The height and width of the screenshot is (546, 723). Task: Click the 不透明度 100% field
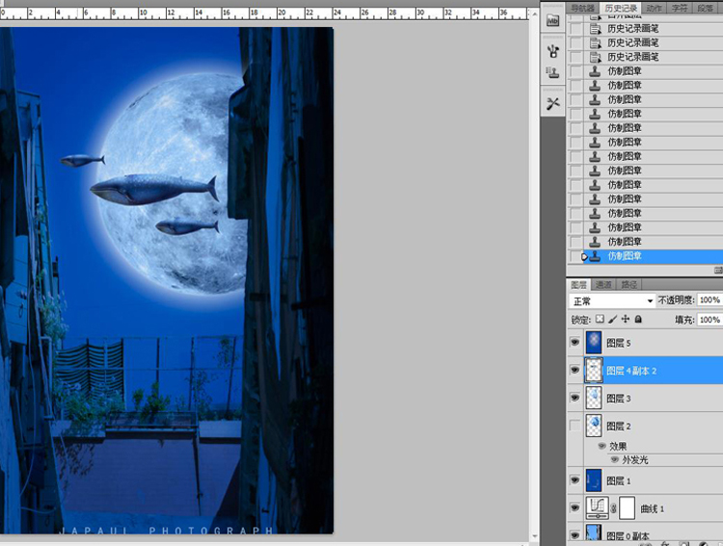coord(710,299)
